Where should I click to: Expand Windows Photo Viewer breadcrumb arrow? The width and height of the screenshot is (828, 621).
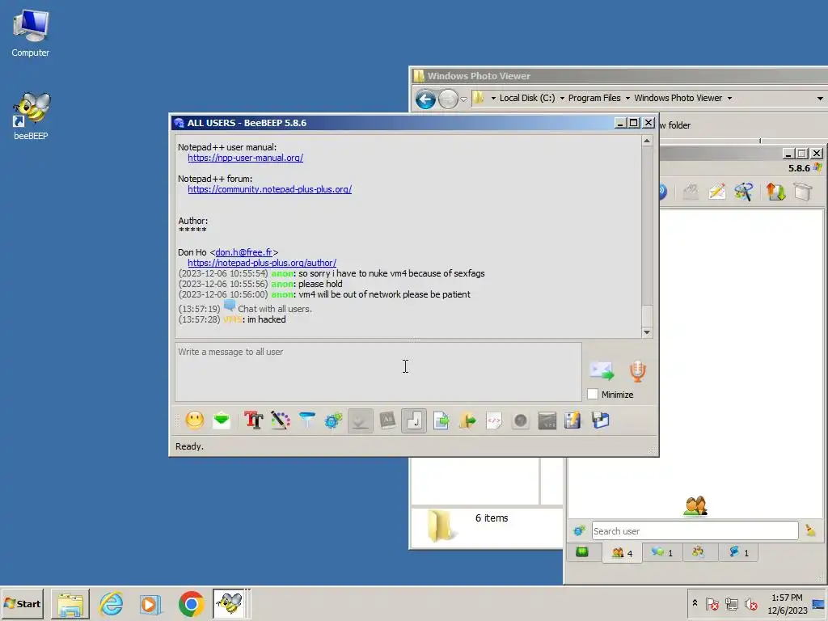tap(729, 98)
